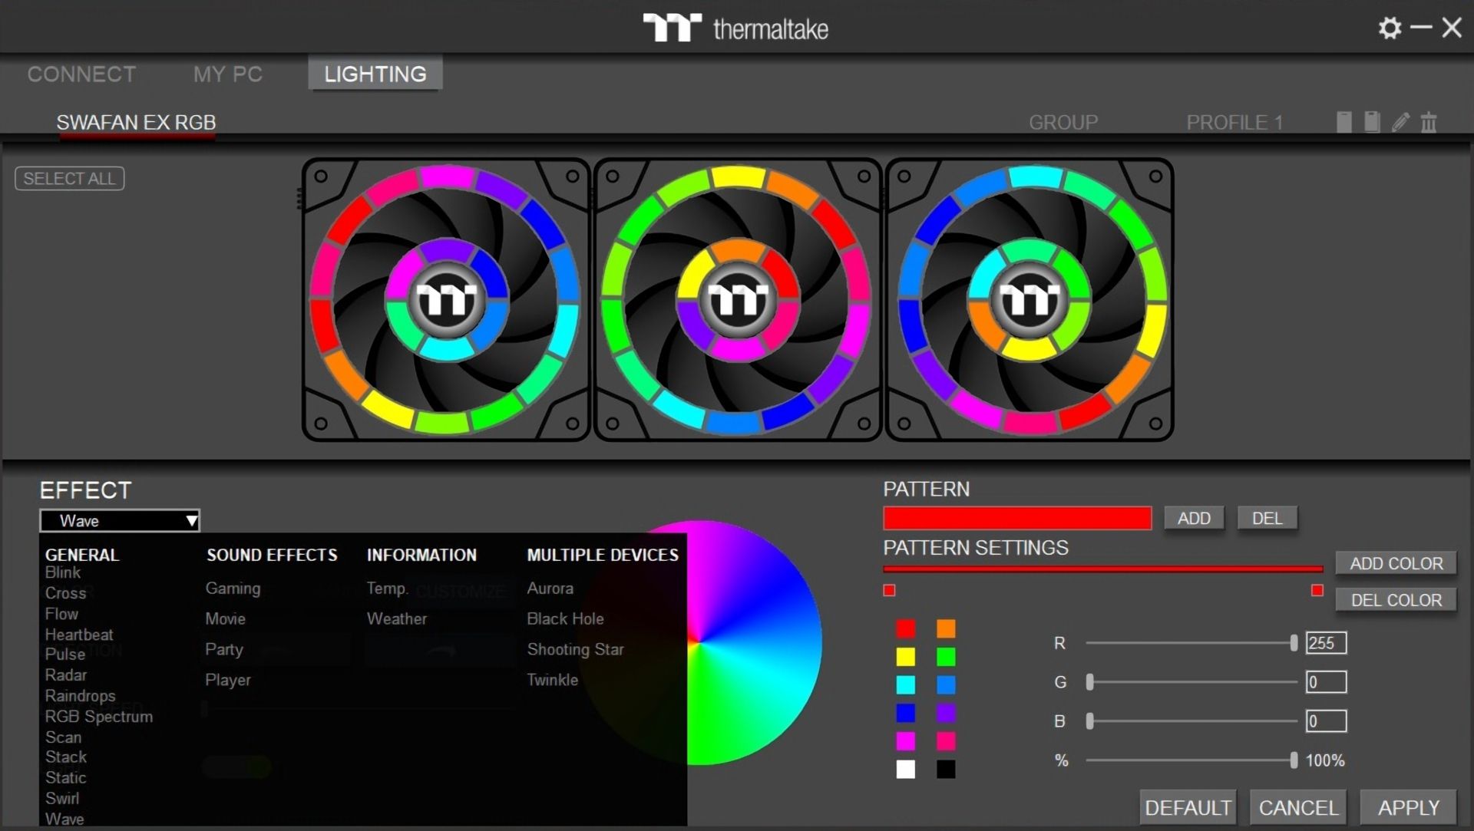This screenshot has height=831, width=1474.
Task: Select the LIGHTING tab
Action: click(375, 74)
